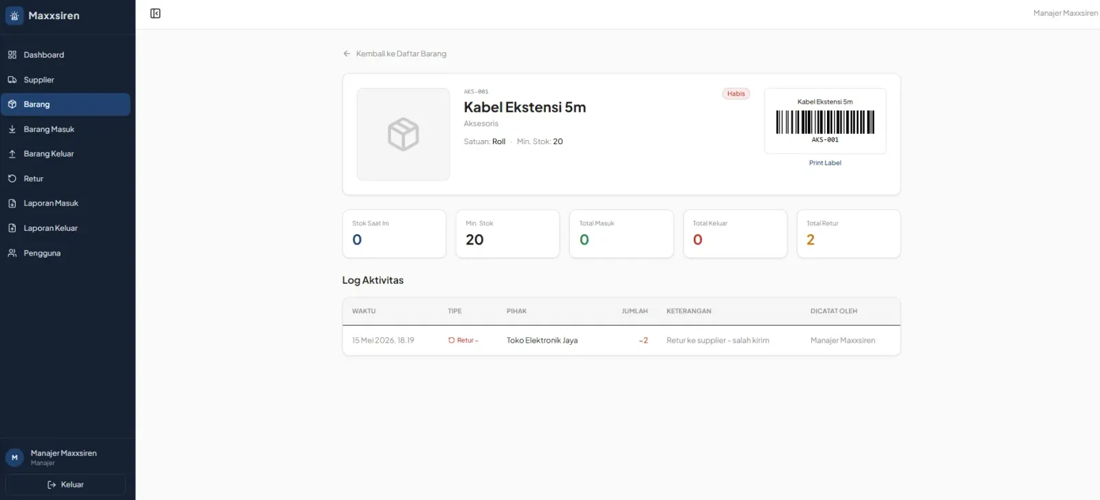Click the Barang Masuk download-arrow icon

coord(12,129)
